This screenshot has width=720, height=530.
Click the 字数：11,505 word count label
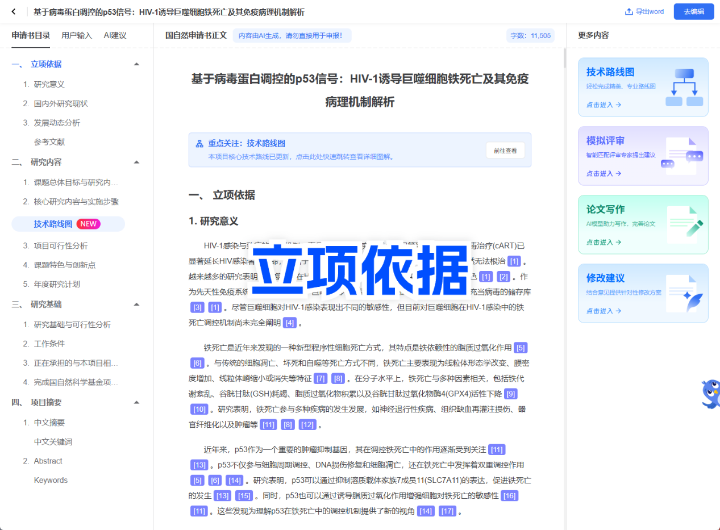[530, 35]
